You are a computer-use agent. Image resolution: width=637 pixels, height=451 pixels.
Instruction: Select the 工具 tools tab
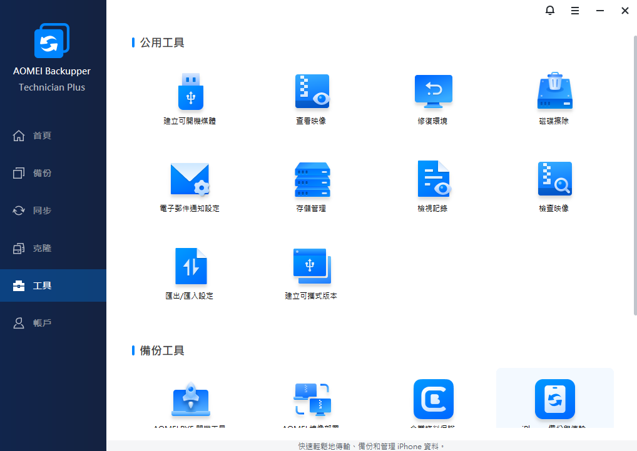point(53,285)
